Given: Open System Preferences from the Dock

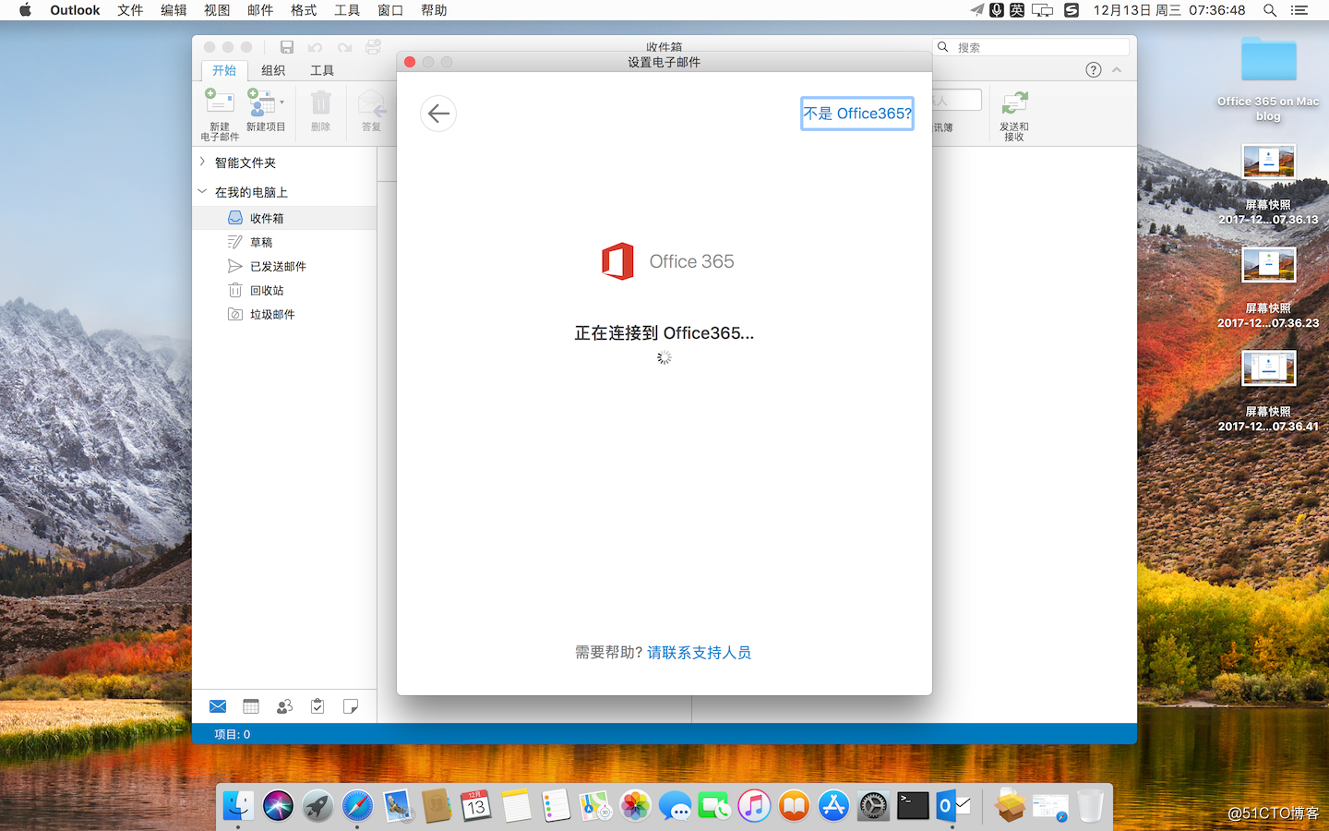Looking at the screenshot, I should coord(873,806).
